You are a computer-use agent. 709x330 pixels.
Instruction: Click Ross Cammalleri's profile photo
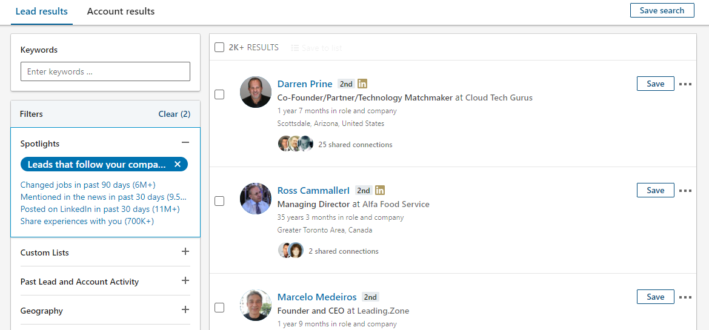256,199
